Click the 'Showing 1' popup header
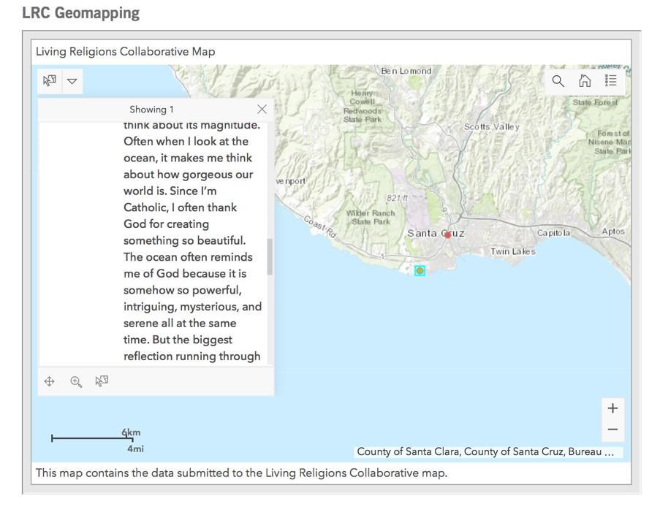The image size is (660, 512). coord(151,110)
